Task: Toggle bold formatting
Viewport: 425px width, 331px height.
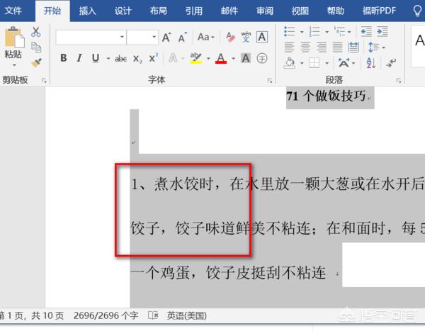Action: pos(64,58)
